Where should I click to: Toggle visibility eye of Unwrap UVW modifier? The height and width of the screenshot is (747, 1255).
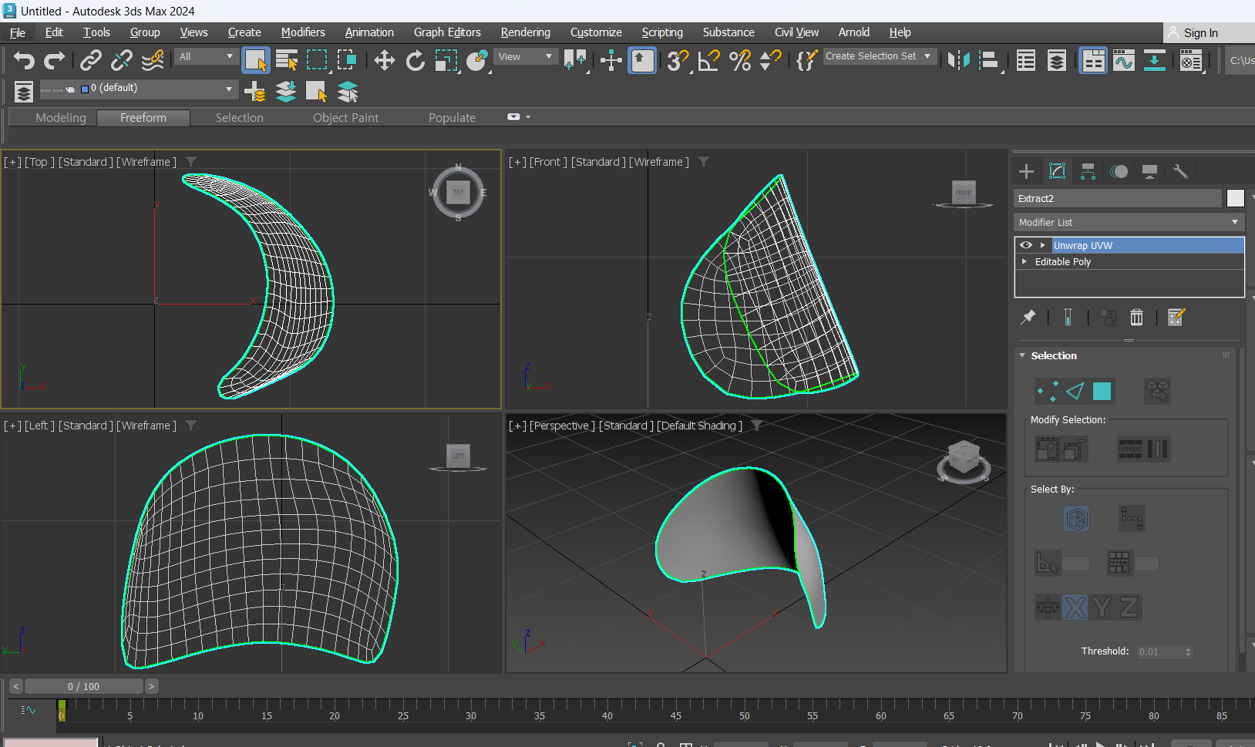click(1026, 245)
